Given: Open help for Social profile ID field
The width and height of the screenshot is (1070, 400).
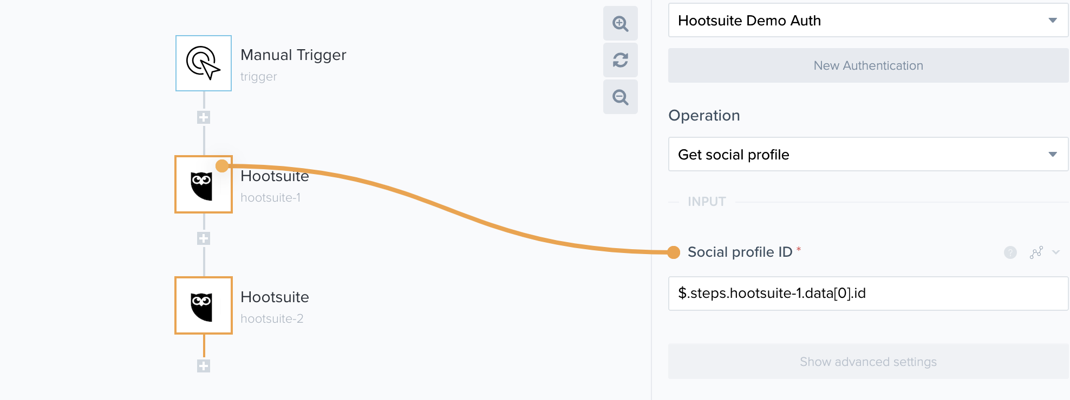Looking at the screenshot, I should pos(1010,252).
